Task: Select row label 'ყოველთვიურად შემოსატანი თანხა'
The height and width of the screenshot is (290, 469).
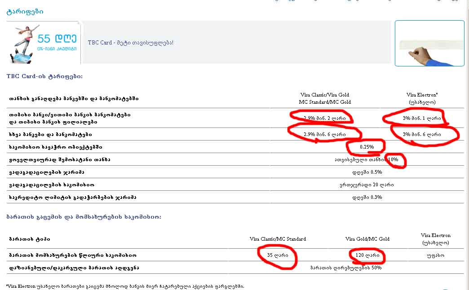Action: coord(59,159)
